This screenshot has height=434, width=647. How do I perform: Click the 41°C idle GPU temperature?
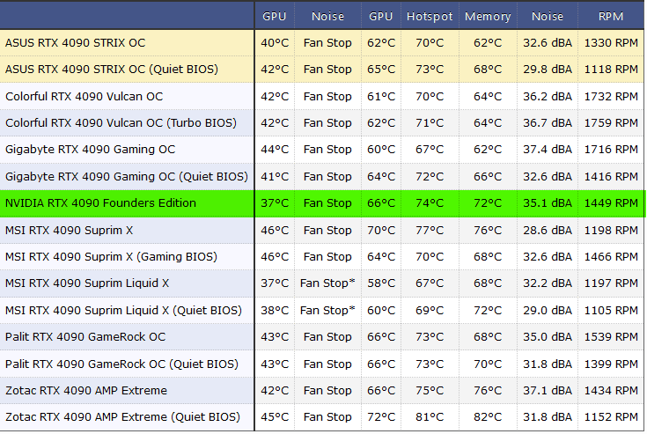pyautogui.click(x=275, y=177)
